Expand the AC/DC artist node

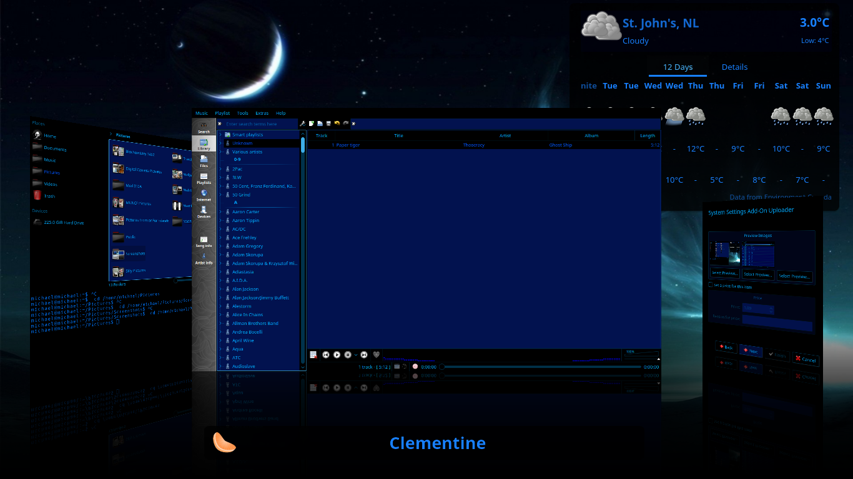tap(220, 229)
